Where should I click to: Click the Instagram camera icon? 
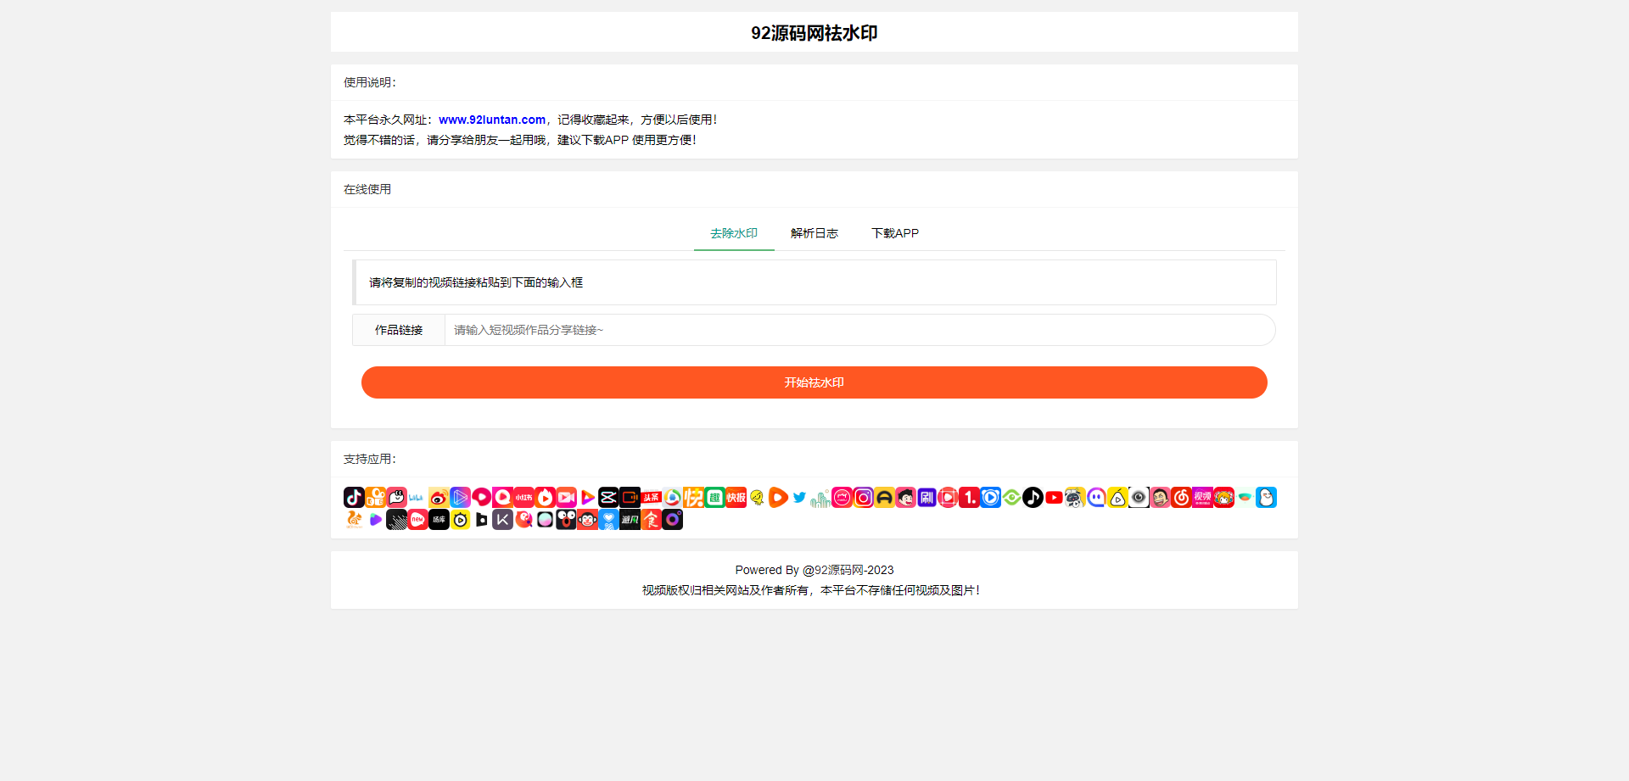(863, 497)
